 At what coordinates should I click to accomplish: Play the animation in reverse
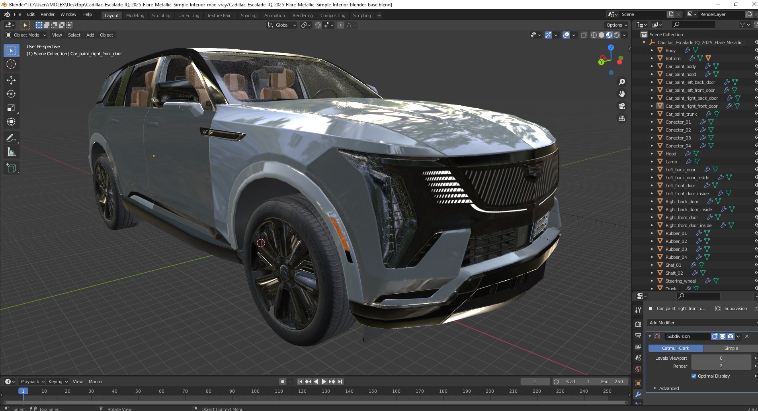coord(316,382)
